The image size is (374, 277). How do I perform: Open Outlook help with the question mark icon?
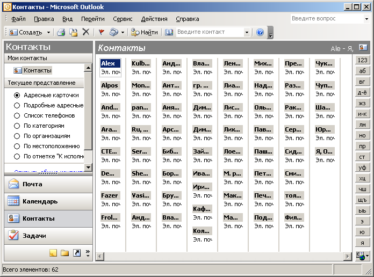click(260, 32)
